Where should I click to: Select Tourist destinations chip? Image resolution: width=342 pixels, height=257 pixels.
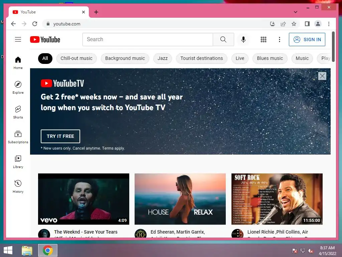tap(202, 58)
